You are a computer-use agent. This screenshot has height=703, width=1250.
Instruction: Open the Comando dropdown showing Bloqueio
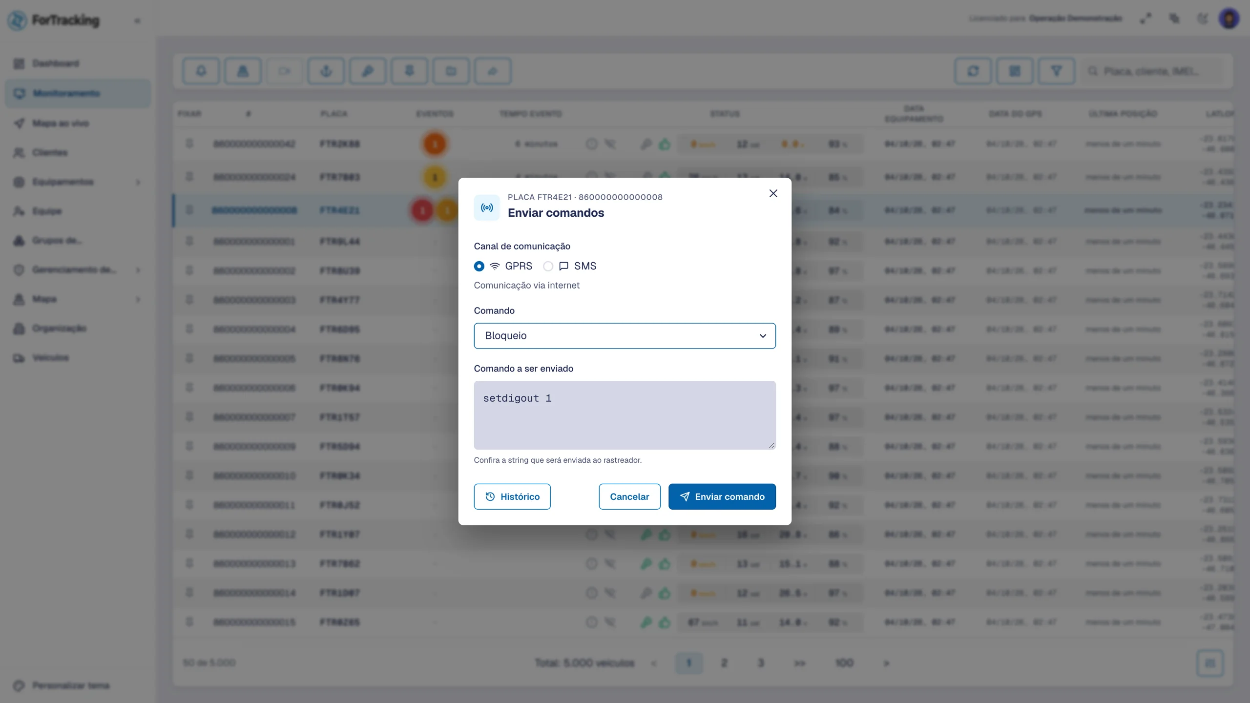[625, 336]
